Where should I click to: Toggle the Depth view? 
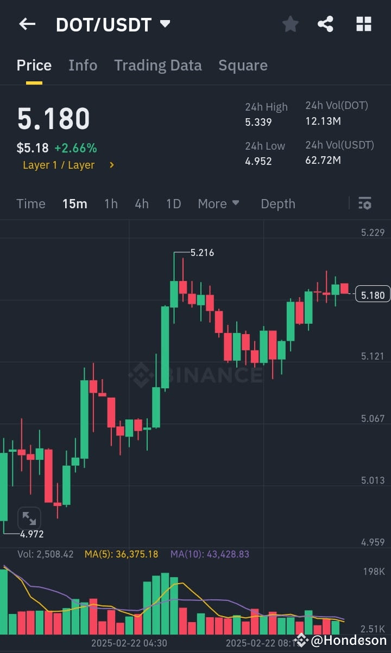(278, 203)
